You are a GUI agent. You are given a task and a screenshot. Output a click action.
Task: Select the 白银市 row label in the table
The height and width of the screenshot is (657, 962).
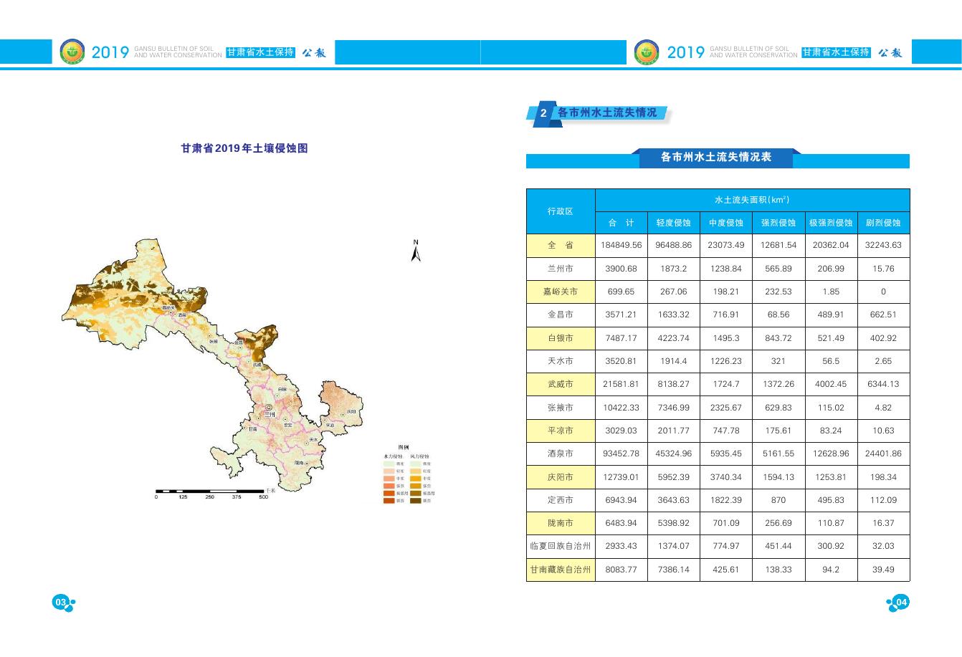tap(561, 338)
